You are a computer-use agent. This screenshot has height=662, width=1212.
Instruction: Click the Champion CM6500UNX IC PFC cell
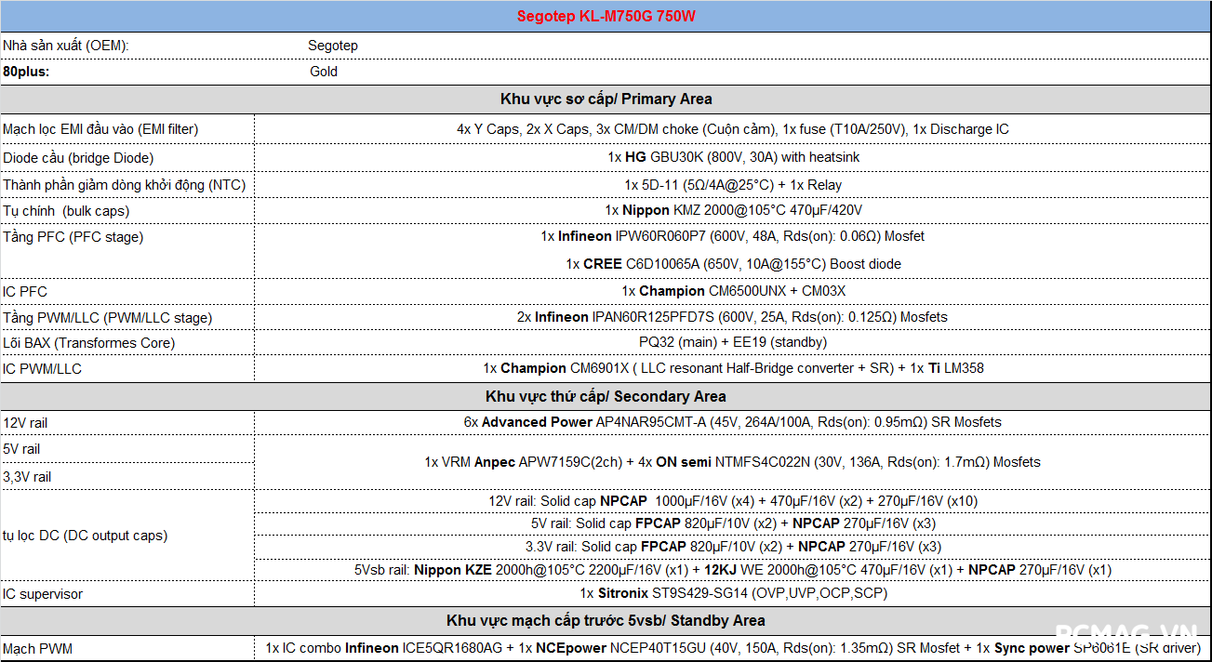[733, 291]
